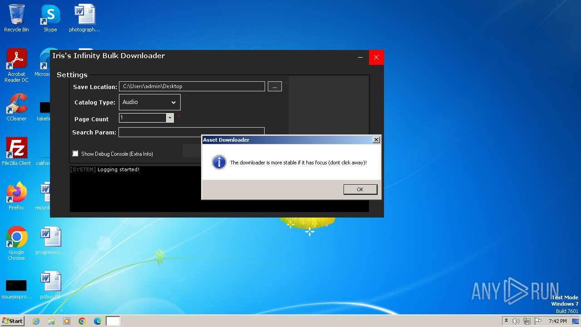Image resolution: width=581 pixels, height=327 pixels.
Task: Click the Save Location path field
Action: coord(192,86)
